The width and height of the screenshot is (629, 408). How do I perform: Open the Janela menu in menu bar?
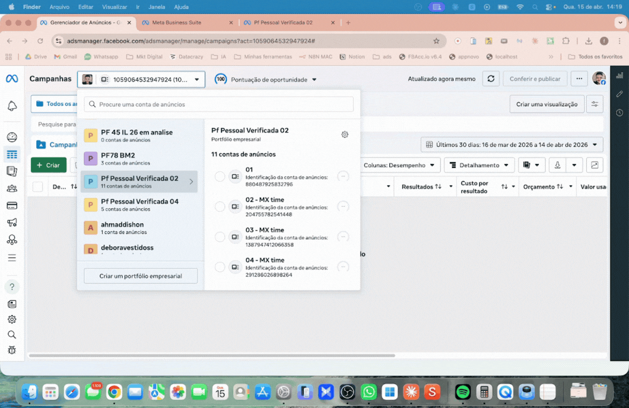pos(156,7)
